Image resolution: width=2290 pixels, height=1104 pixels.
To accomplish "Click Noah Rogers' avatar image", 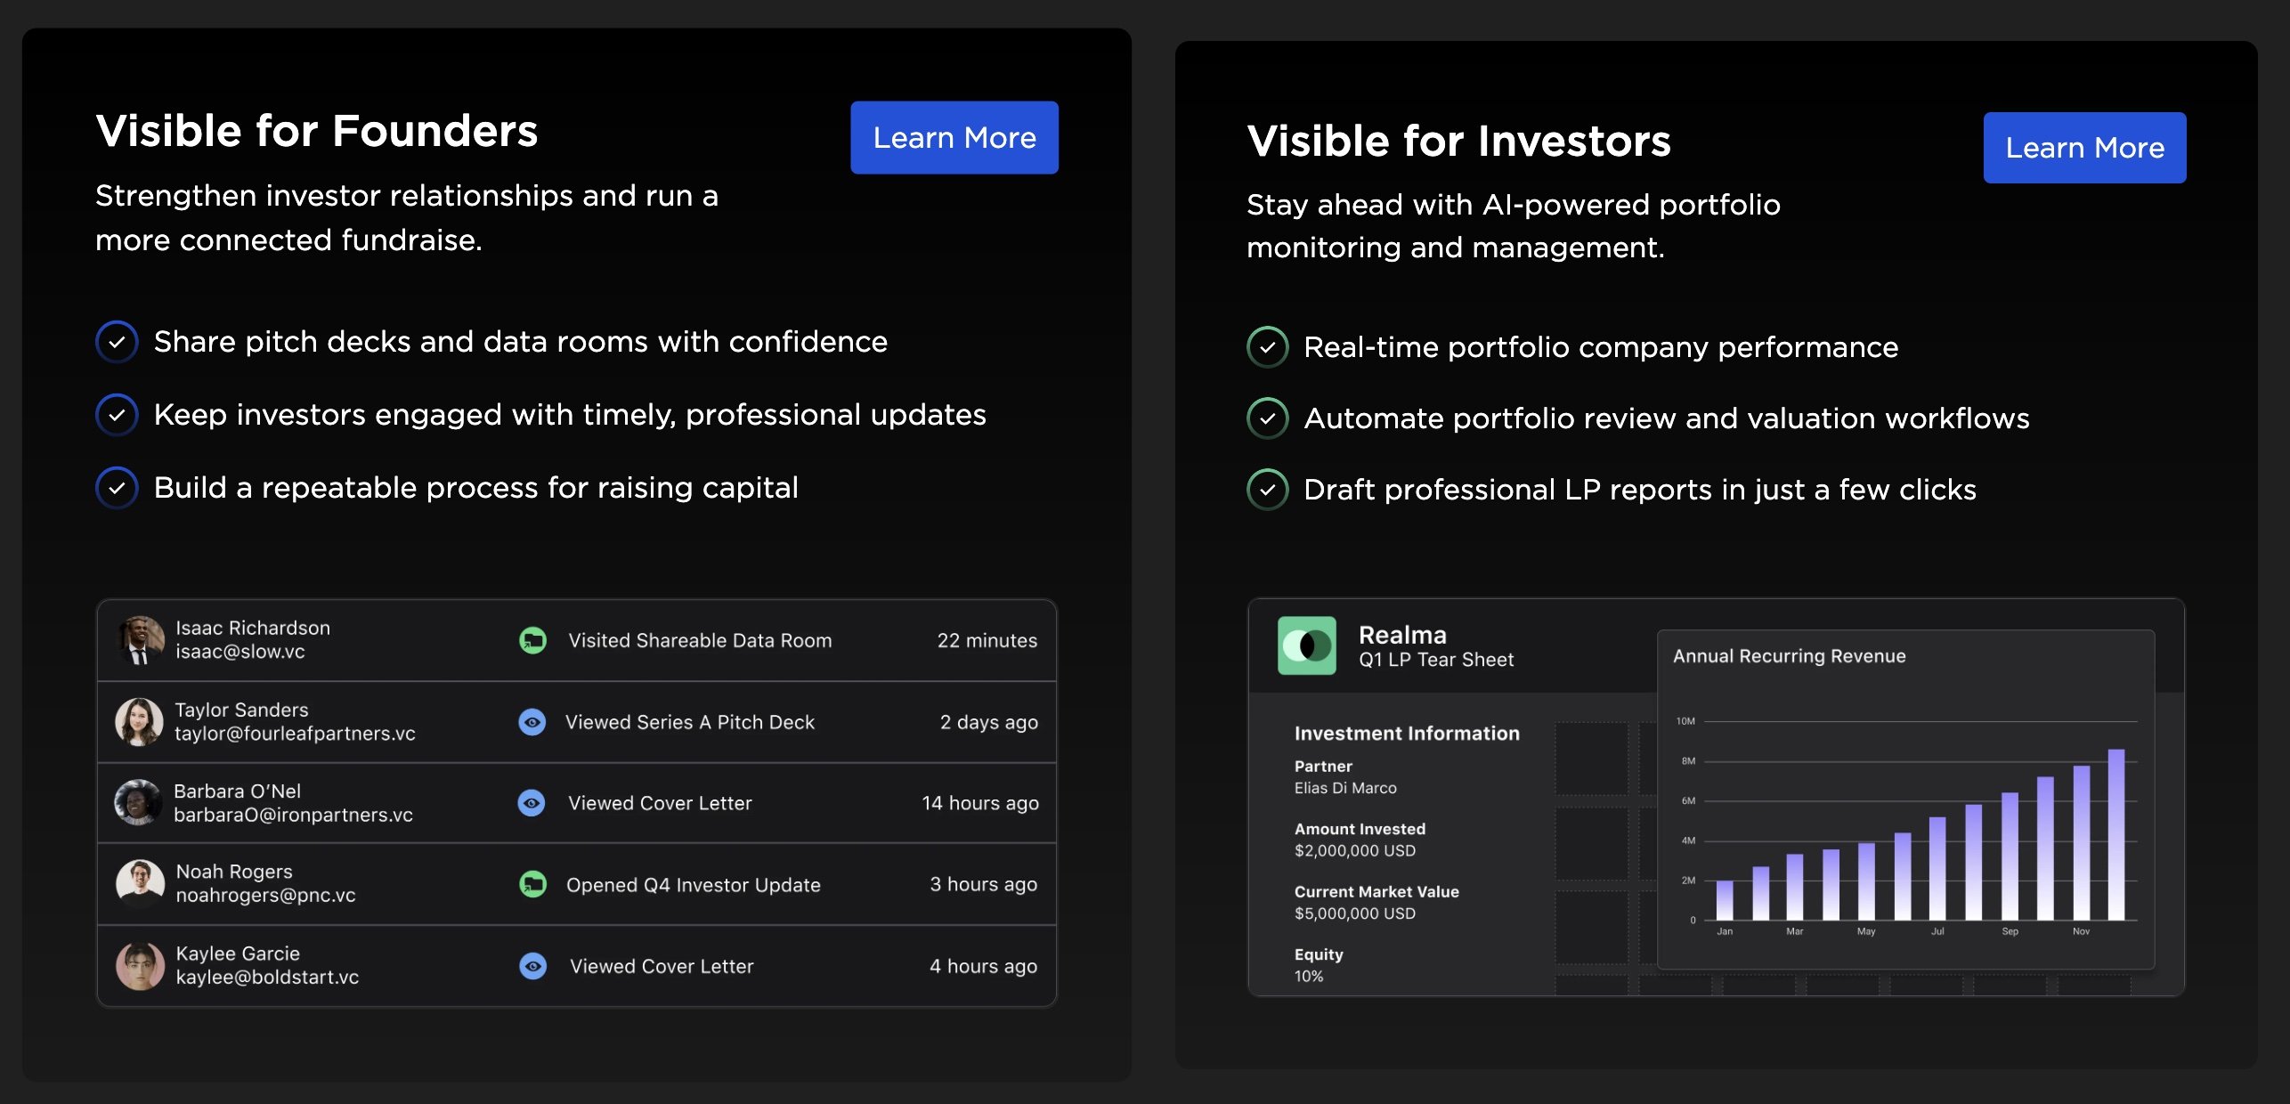I will tap(140, 883).
